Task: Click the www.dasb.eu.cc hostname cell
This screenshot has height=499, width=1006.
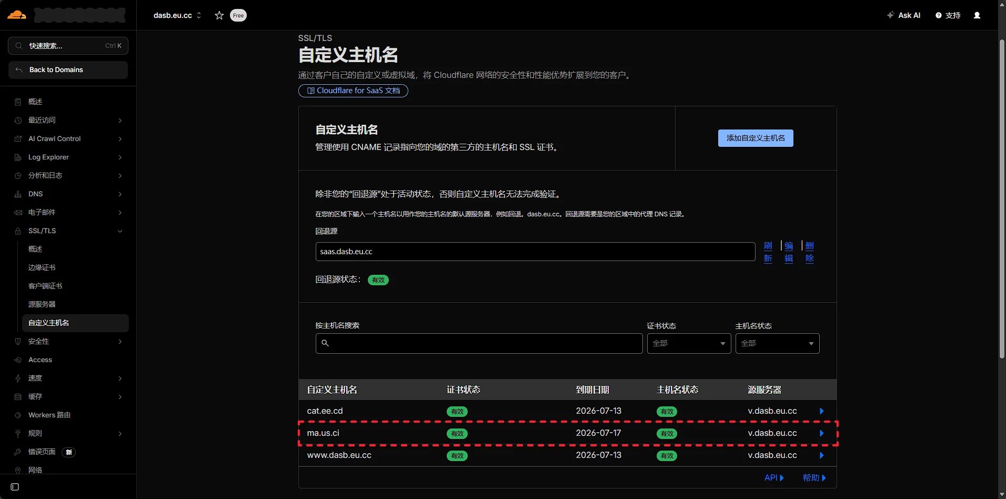Action: (339, 455)
